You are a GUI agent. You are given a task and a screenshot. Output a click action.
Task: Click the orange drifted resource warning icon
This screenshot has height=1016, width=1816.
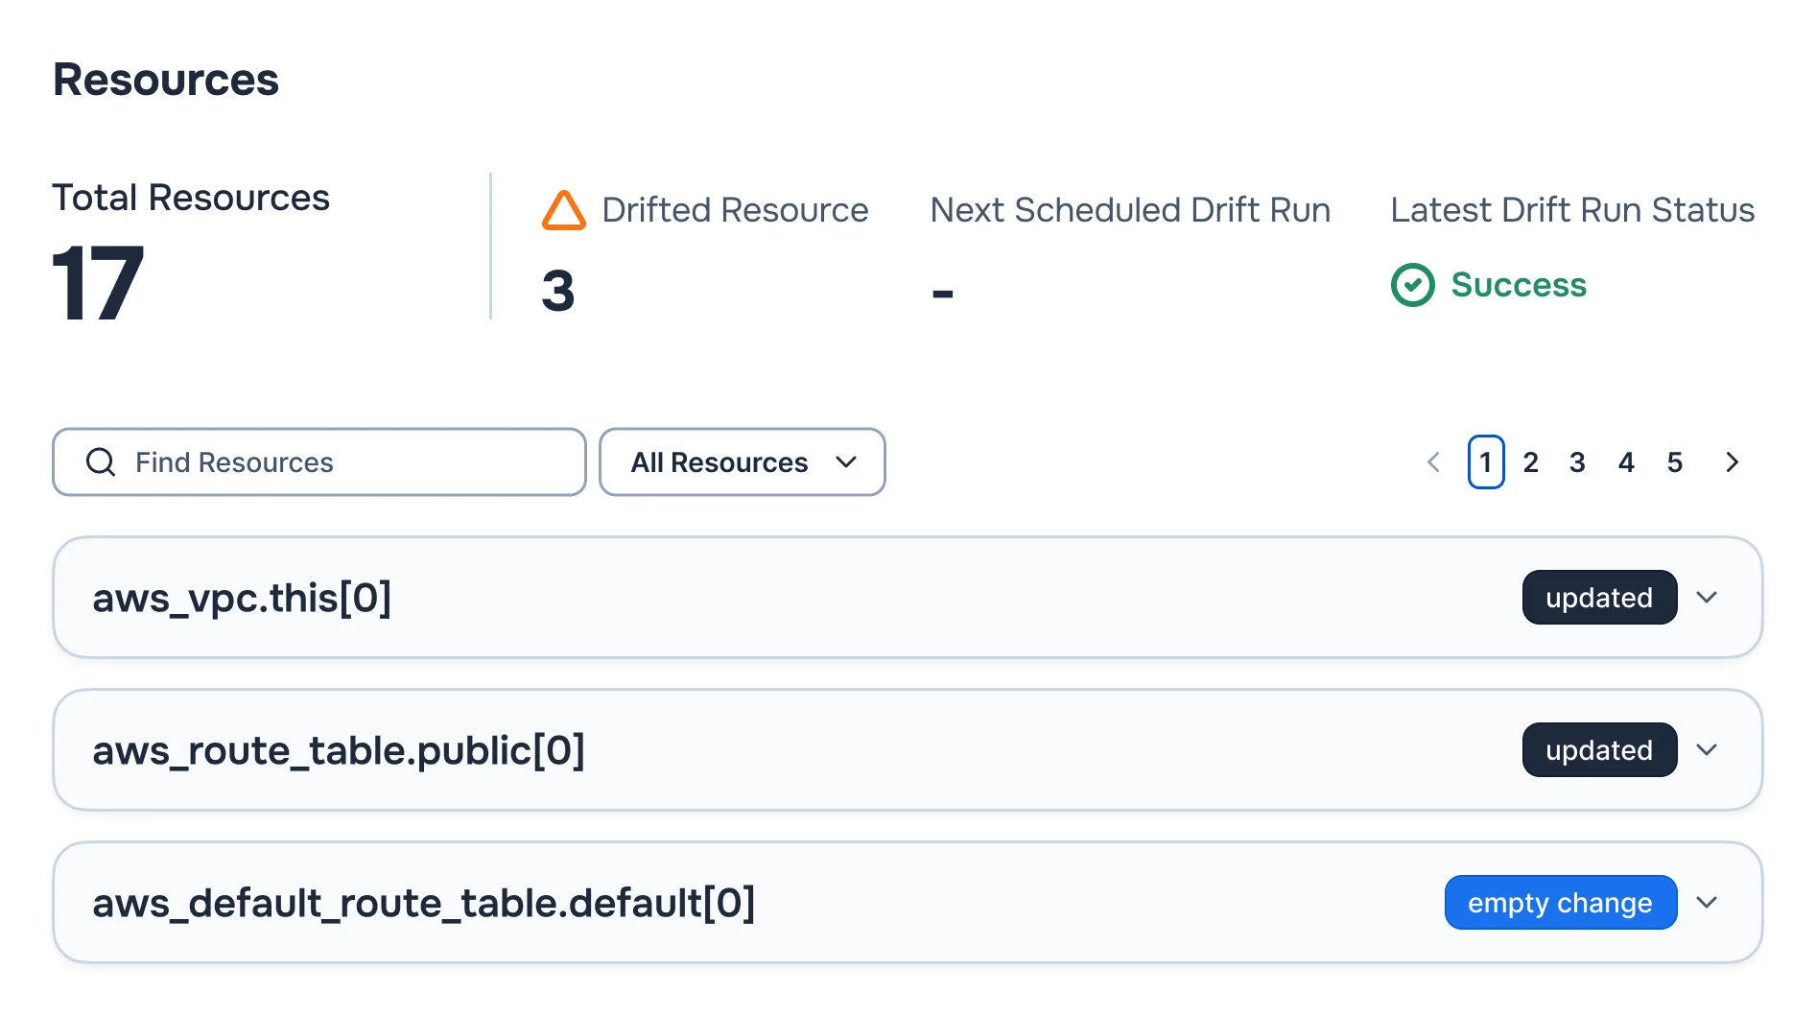pyautogui.click(x=563, y=210)
